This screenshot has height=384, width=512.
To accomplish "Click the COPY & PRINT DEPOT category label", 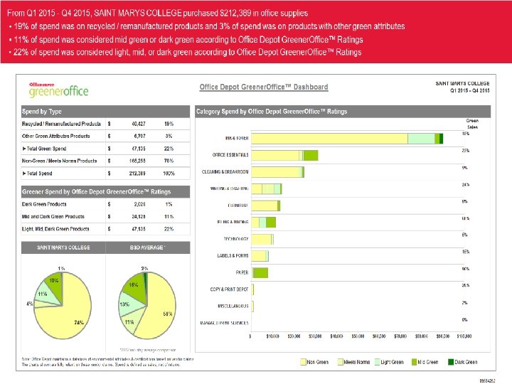I will pos(229,289).
